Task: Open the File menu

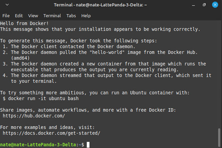Action: (6, 16)
